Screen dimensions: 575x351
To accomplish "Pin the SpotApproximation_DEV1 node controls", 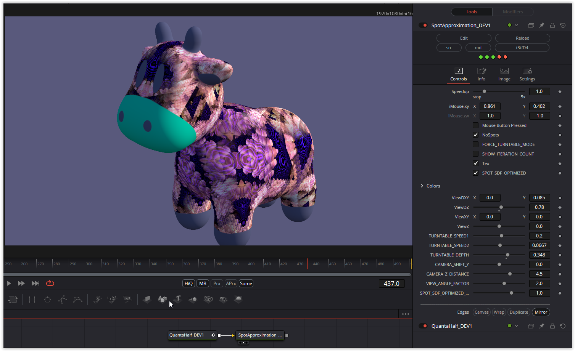I will click(541, 26).
